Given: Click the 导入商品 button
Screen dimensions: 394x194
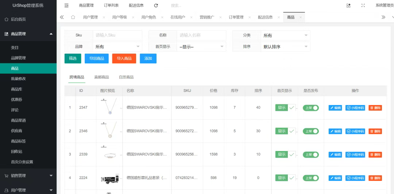Looking at the screenshot, I should [124, 58].
